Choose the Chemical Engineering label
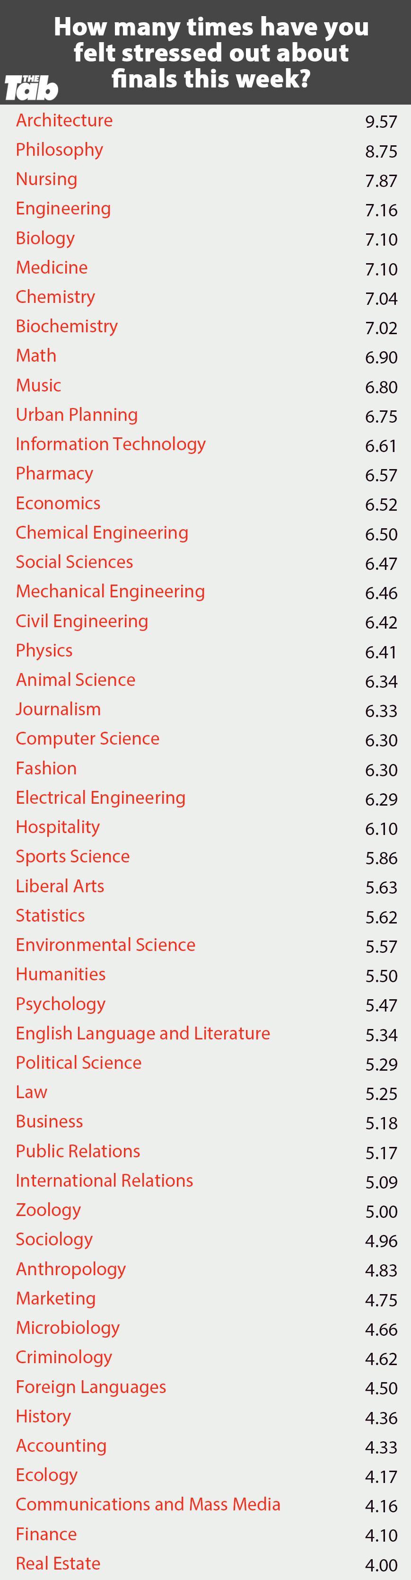The height and width of the screenshot is (1580, 411). [102, 533]
